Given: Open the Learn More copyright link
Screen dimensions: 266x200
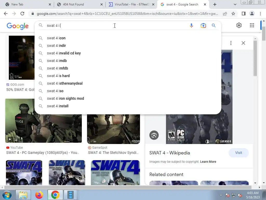Looking at the screenshot, I should pyautogui.click(x=208, y=162).
